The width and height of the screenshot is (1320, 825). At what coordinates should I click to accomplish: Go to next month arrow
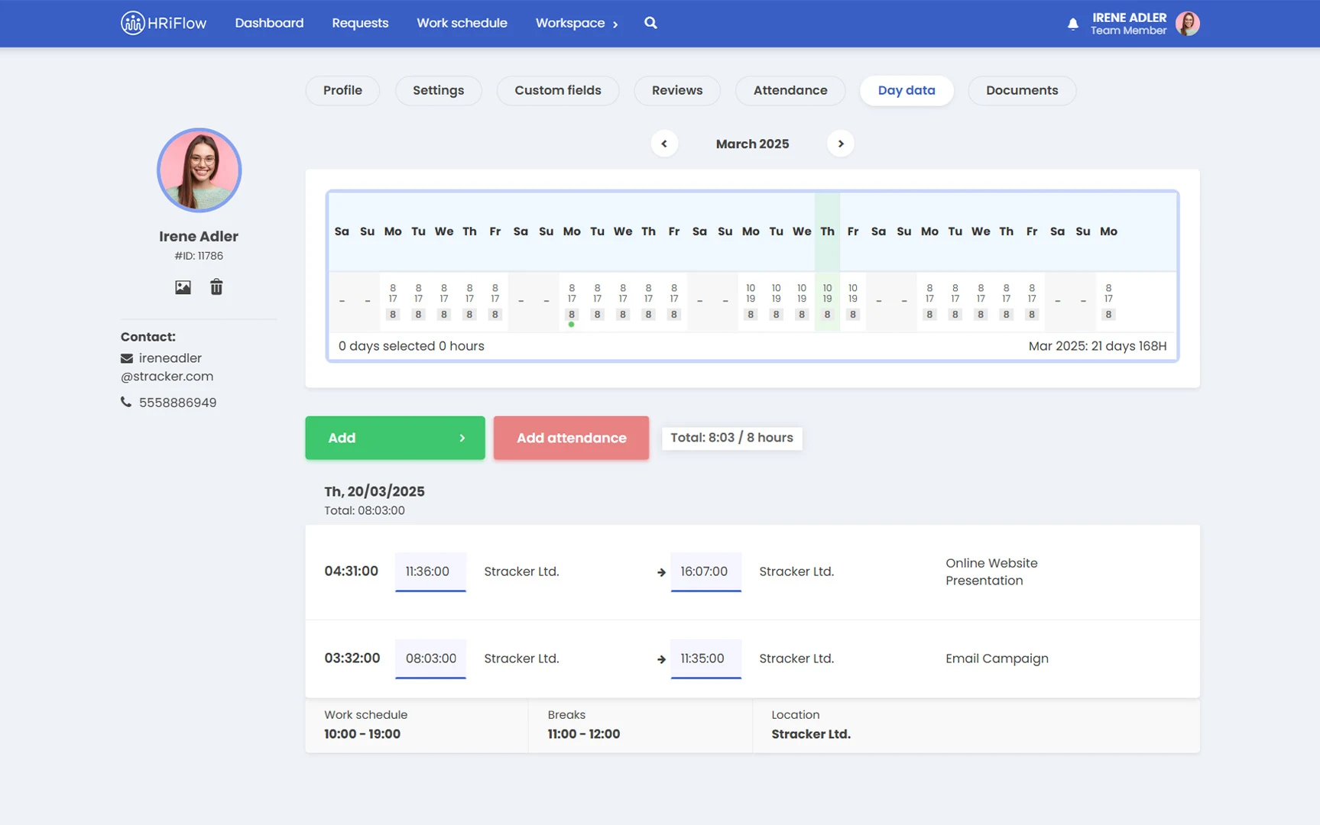click(x=840, y=144)
